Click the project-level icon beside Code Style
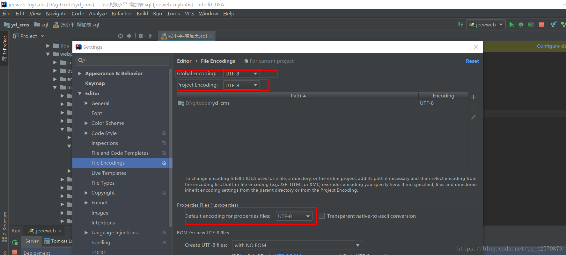Viewport: 566px width, 255px height. pyautogui.click(x=164, y=133)
